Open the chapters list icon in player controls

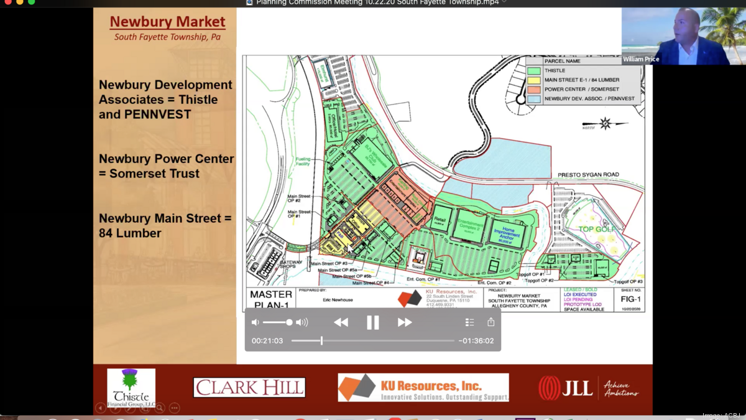coord(469,322)
